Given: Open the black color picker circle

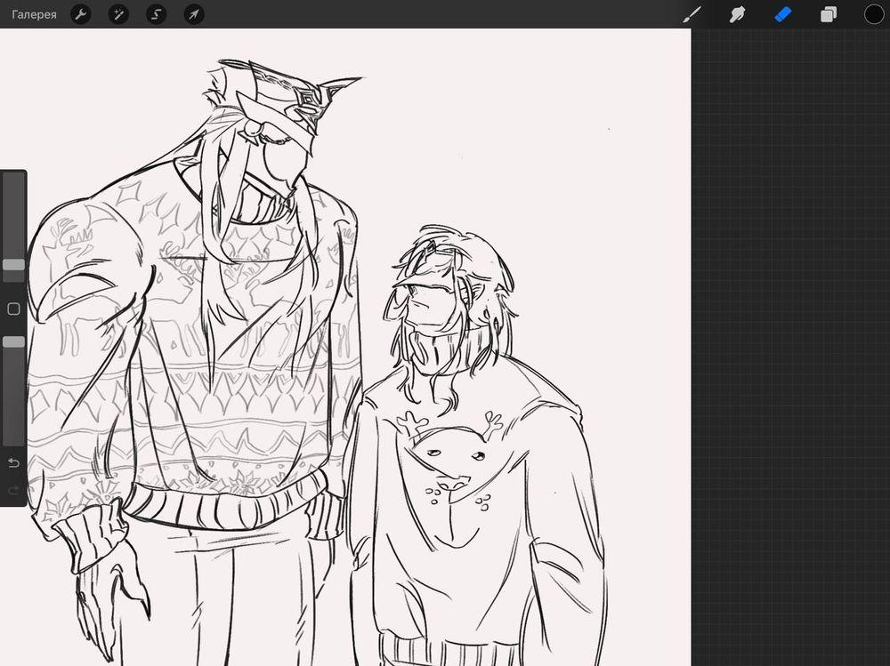Looking at the screenshot, I should click(874, 14).
